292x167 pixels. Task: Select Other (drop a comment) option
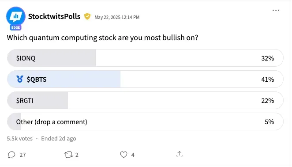click(145, 121)
